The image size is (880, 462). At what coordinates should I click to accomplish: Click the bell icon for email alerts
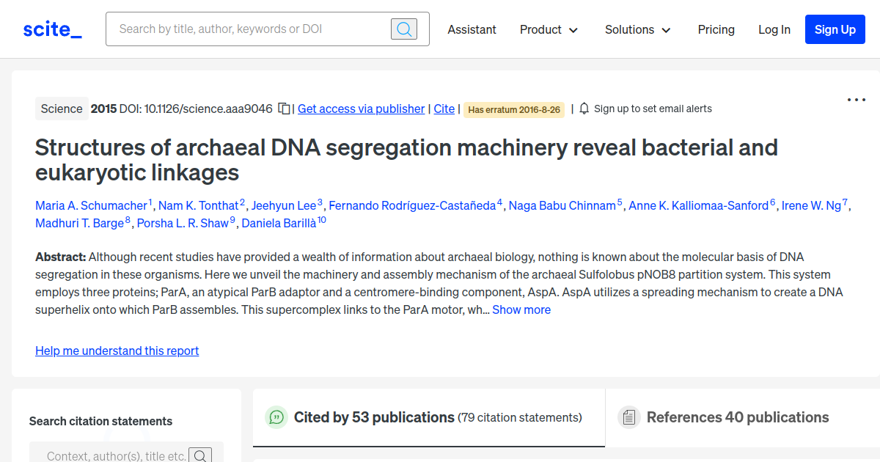[x=584, y=108]
